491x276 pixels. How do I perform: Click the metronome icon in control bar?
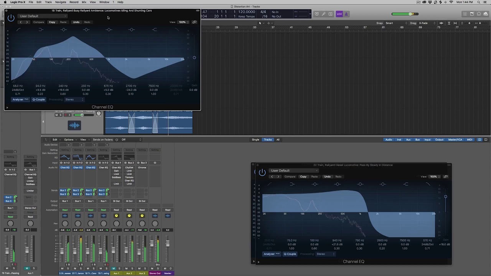tap(346, 14)
